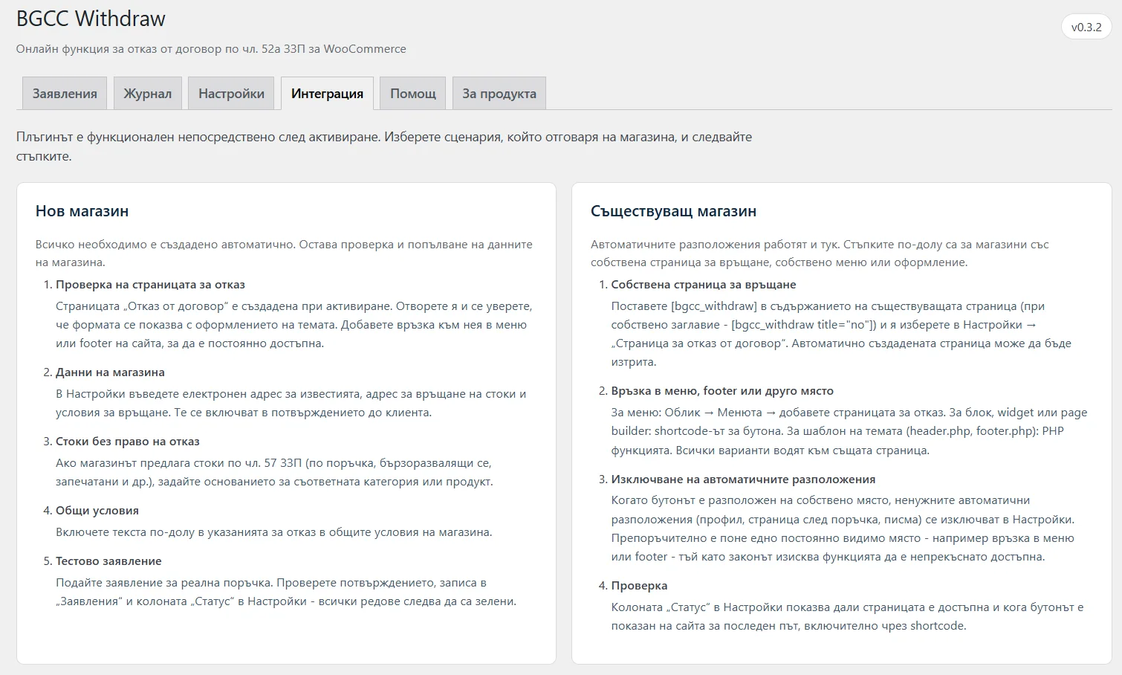Select the Нов магазин card heading
Screen dimensions: 1122x675
click(x=82, y=211)
